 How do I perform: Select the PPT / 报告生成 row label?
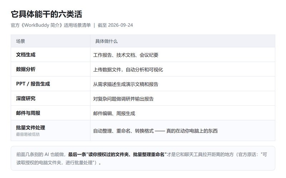(x=33, y=84)
